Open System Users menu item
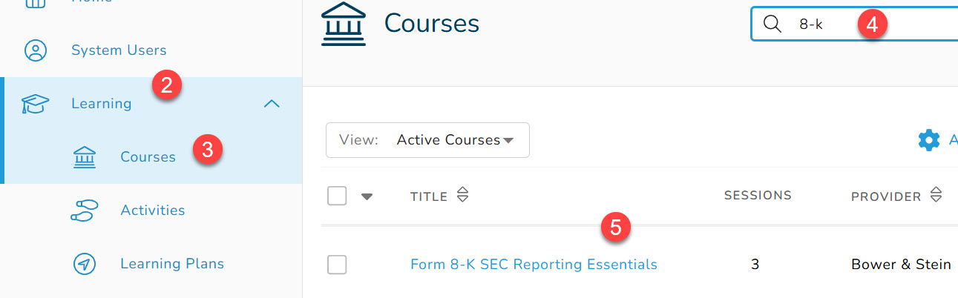The width and height of the screenshot is (958, 298). pyautogui.click(x=119, y=50)
